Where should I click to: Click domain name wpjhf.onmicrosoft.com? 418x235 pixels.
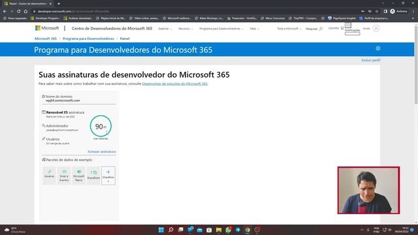tap(63, 101)
